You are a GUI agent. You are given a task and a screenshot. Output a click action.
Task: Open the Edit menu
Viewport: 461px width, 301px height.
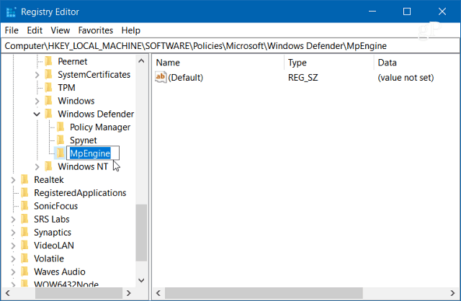click(x=35, y=30)
